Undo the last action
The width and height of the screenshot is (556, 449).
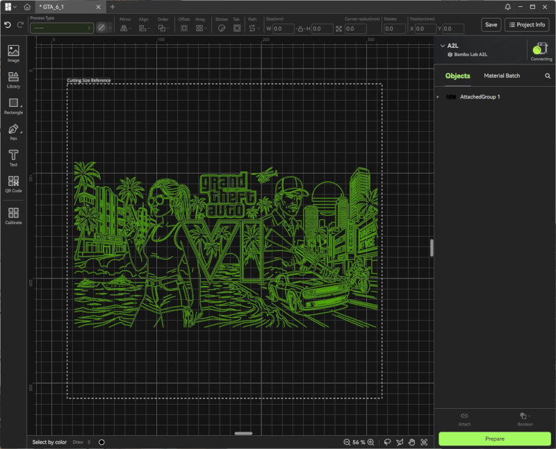coord(8,25)
